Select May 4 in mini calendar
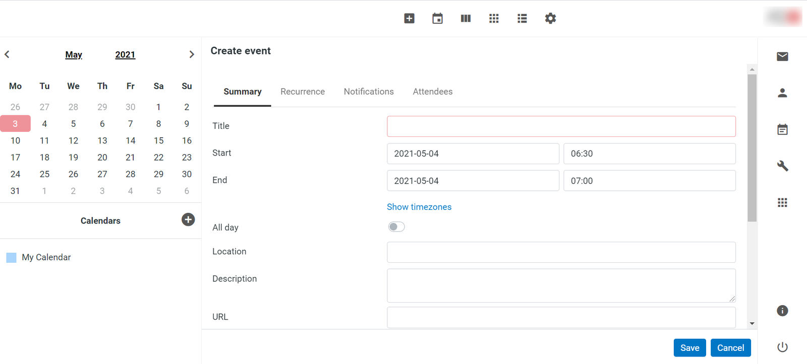The image size is (807, 364). [44, 124]
